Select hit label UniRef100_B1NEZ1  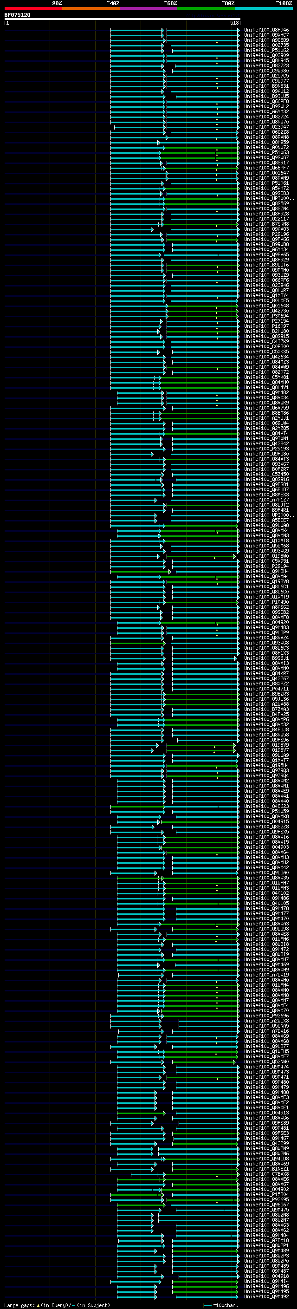[x=266, y=1169]
